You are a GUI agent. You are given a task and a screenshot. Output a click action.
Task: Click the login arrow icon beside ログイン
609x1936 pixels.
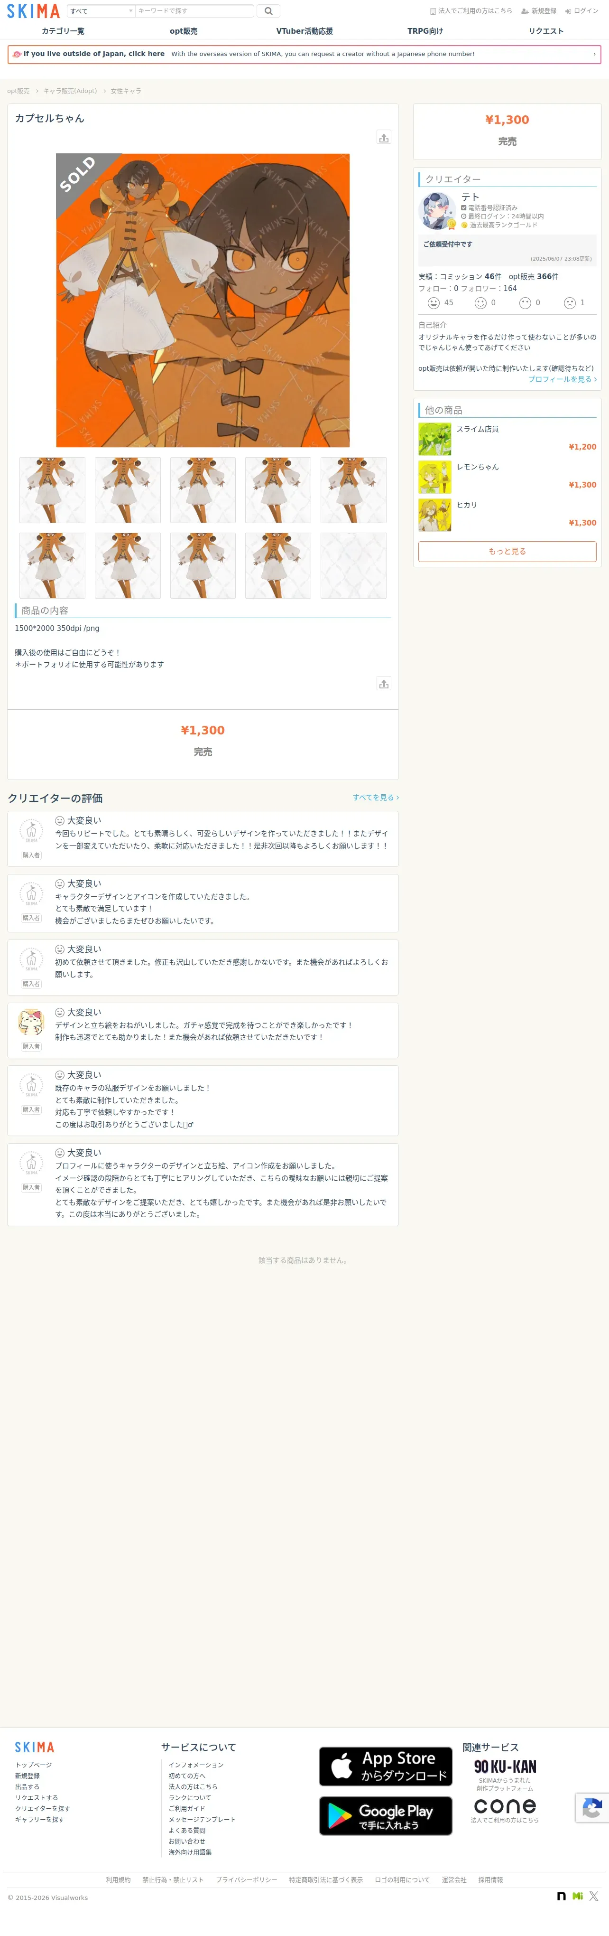pos(568,11)
